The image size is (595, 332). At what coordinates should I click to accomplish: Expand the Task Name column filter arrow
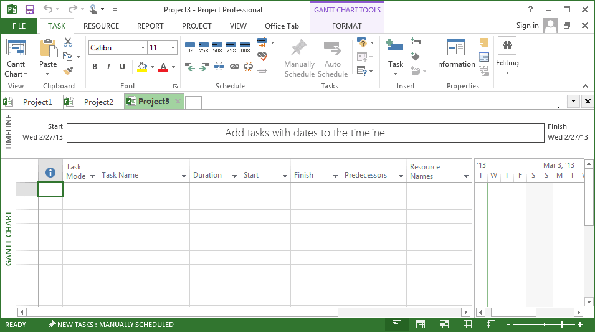coord(184,176)
